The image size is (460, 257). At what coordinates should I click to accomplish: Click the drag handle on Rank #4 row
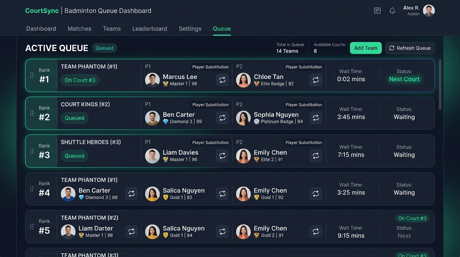point(32,189)
